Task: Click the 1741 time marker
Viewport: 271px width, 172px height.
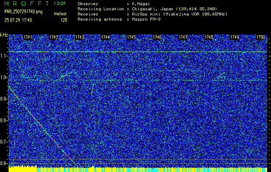Action: (x=28, y=37)
